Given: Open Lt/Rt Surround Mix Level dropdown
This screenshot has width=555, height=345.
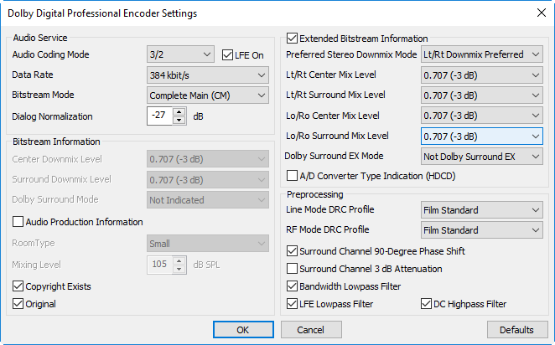Looking at the screenshot, I should (x=482, y=95).
